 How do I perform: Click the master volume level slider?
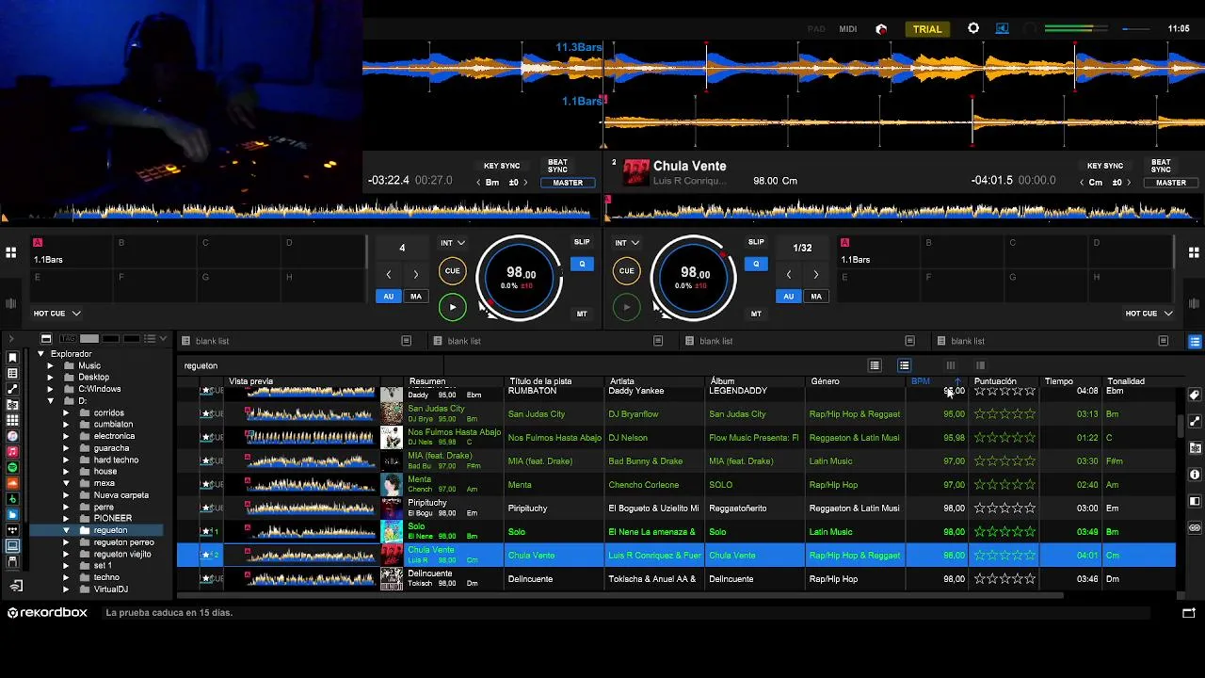pyautogui.click(x=1137, y=29)
